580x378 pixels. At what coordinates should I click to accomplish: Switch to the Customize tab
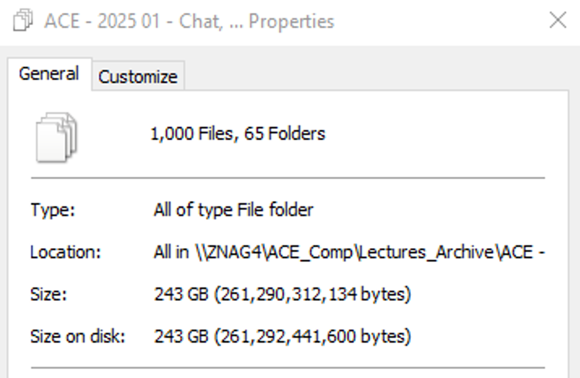coord(138,77)
